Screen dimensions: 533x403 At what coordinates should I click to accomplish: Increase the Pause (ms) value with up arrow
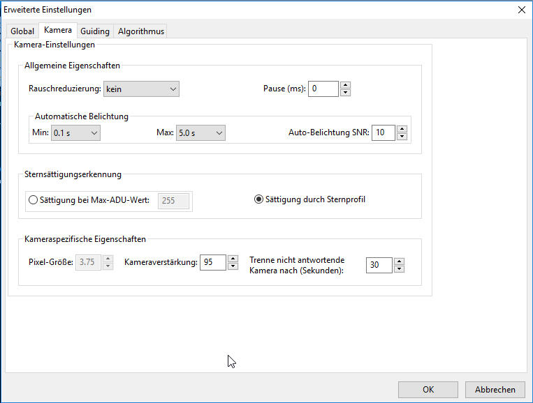[x=345, y=85]
